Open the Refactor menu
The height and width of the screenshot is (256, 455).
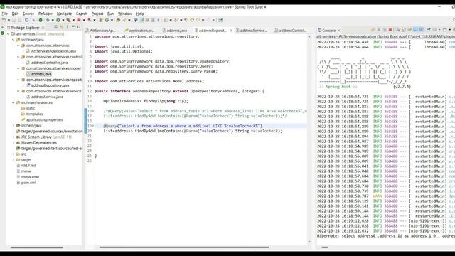[45, 14]
